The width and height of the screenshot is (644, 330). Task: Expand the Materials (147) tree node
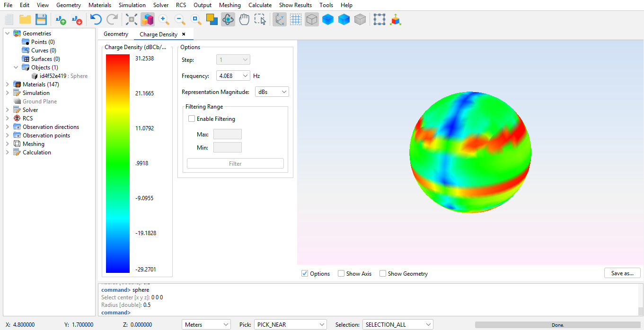pyautogui.click(x=8, y=85)
